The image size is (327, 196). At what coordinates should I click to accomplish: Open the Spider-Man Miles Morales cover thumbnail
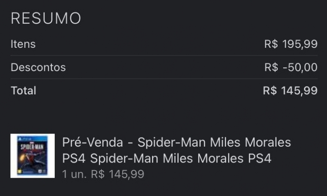pyautogui.click(x=32, y=156)
